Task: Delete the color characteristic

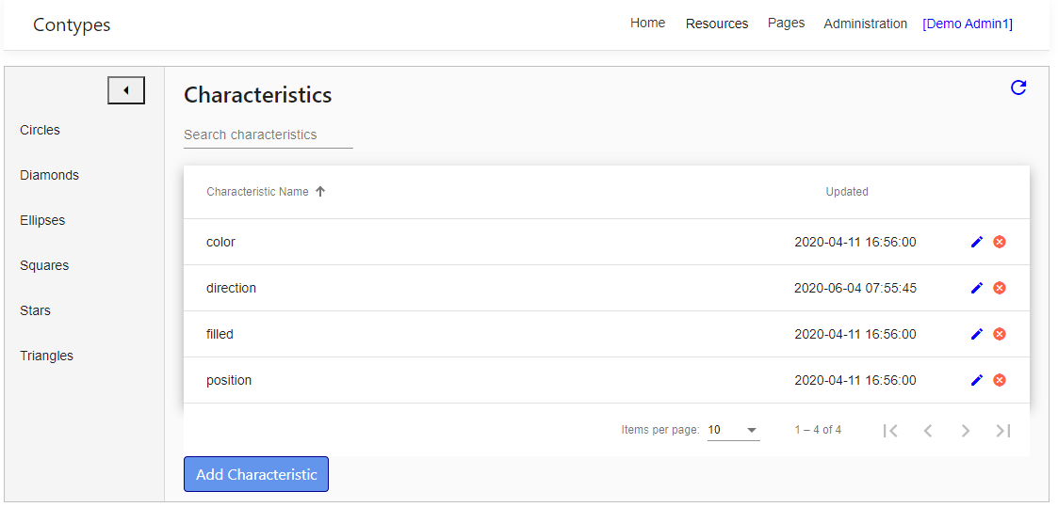Action: [x=1000, y=242]
